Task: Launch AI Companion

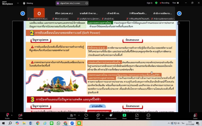Action: (x=111, y=115)
